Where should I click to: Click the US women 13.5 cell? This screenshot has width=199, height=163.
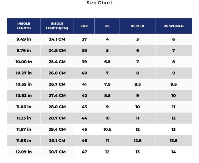[173, 141]
